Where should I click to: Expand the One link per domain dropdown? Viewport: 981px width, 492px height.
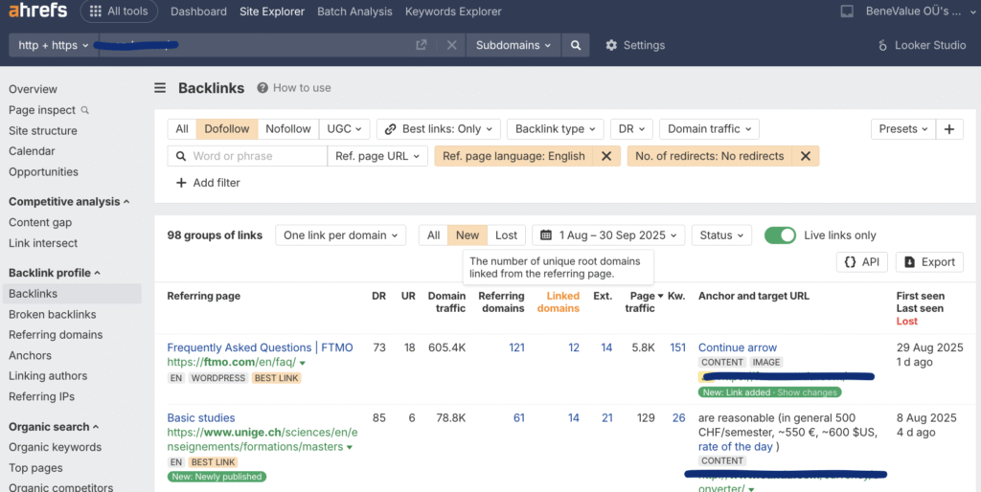click(341, 235)
